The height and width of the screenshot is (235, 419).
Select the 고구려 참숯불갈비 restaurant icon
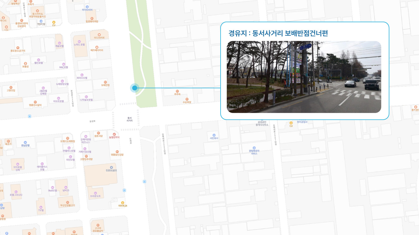pyautogui.click(x=98, y=225)
